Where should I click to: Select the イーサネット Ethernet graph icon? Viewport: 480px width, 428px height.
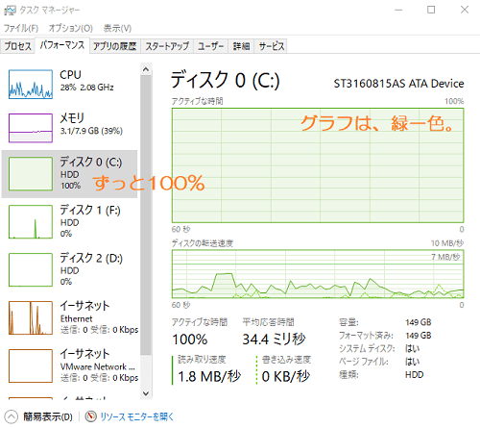click(31, 317)
